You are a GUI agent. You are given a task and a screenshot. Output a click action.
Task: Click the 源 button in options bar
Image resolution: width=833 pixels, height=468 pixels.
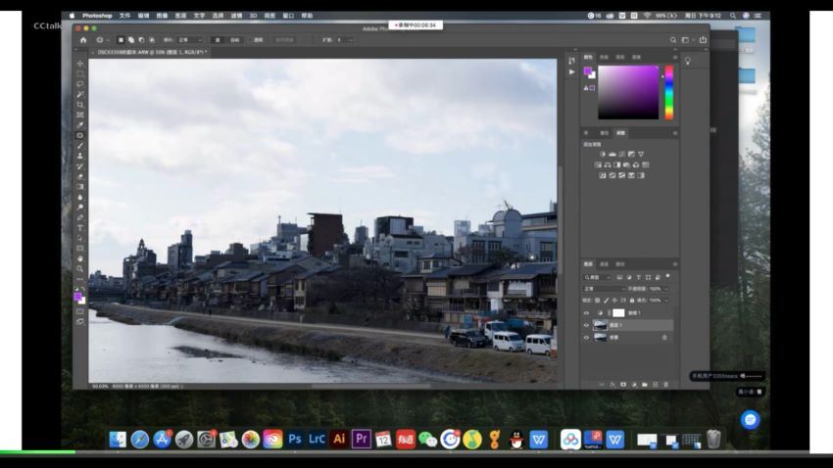point(218,40)
